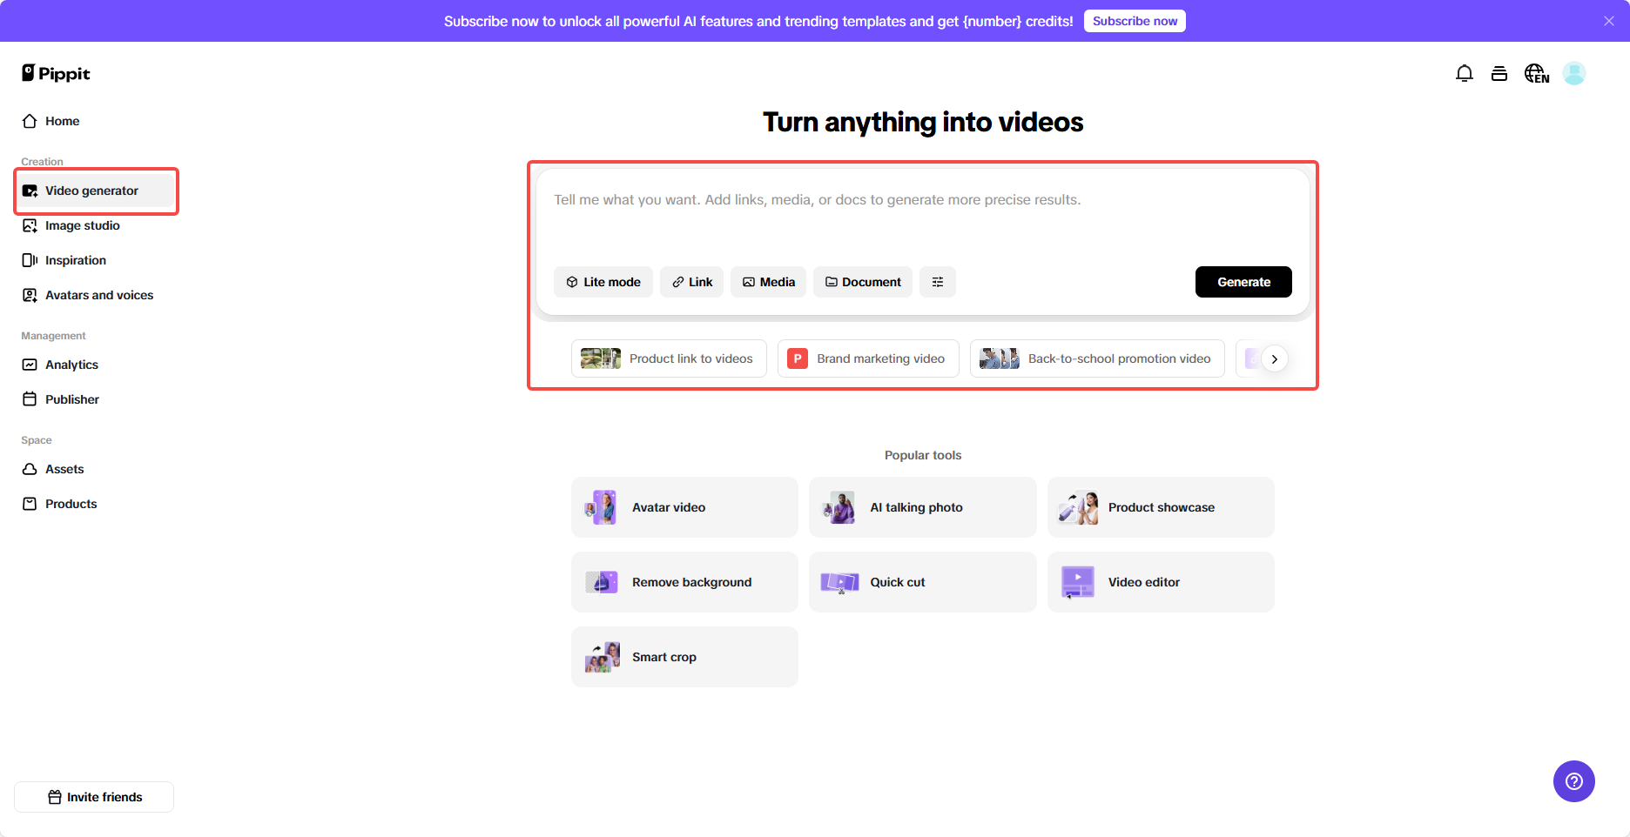Viewport: 1630px width, 837px height.
Task: Open Analytics in Management
Action: [x=94, y=365]
